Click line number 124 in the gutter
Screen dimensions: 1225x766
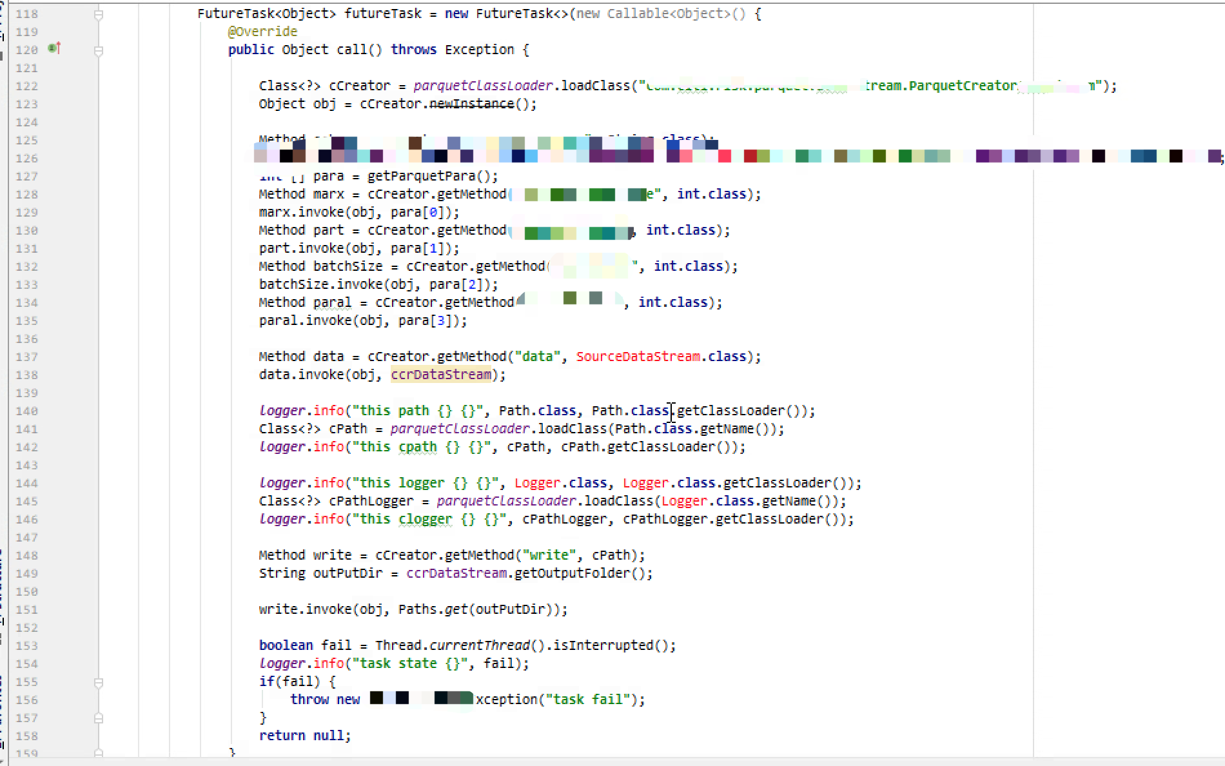tap(26, 122)
